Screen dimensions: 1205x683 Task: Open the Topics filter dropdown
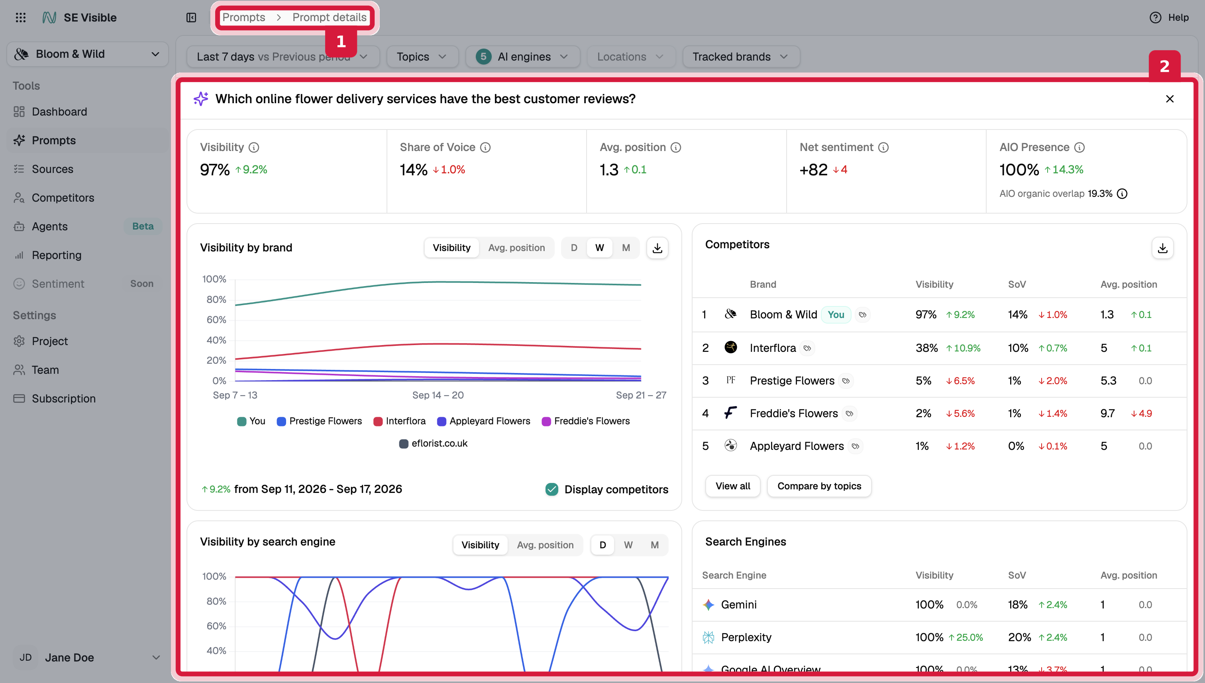coord(422,57)
